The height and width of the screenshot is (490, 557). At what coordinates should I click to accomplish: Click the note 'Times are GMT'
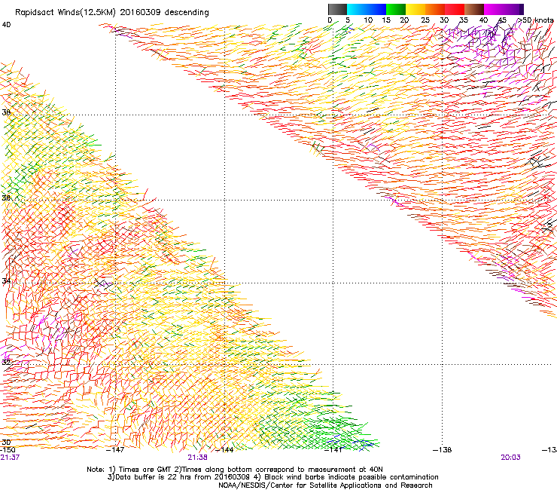(145, 470)
